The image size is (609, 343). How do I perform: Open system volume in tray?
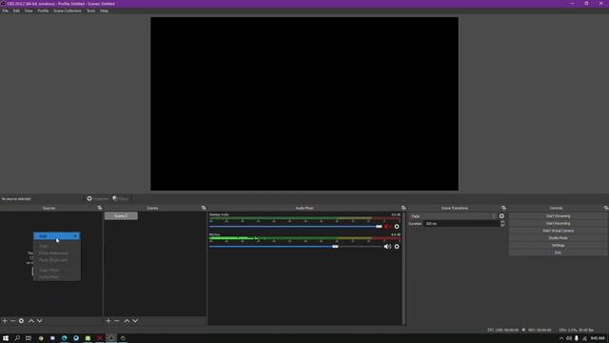(x=569, y=339)
